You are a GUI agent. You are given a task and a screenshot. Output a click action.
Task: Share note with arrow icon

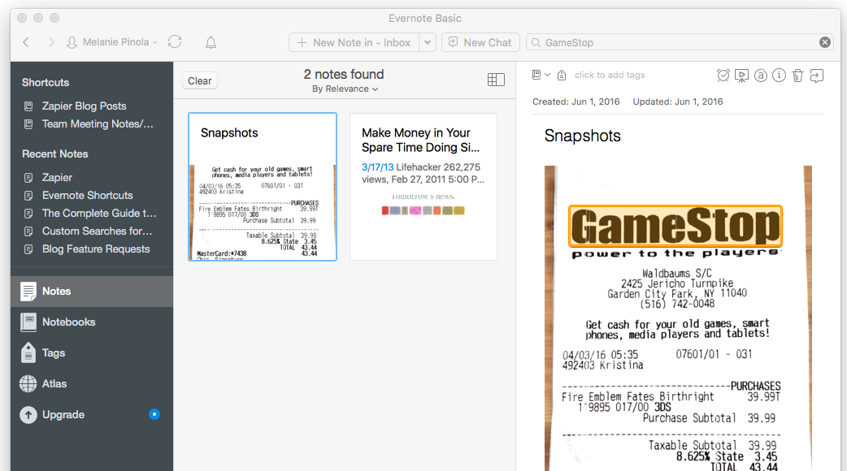(x=817, y=76)
